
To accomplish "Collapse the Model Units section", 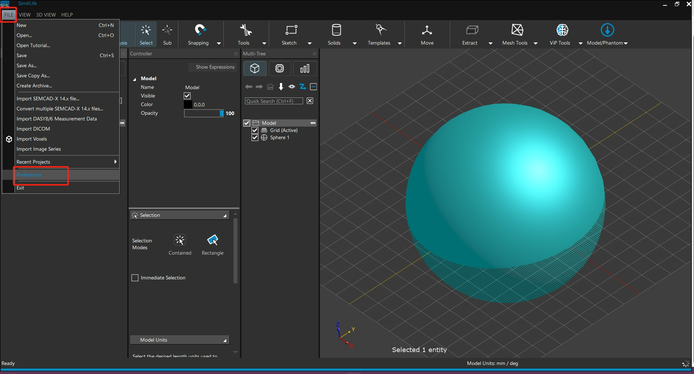I will pos(225,340).
